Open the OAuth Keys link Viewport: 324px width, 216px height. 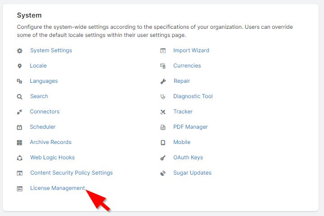coord(188,157)
